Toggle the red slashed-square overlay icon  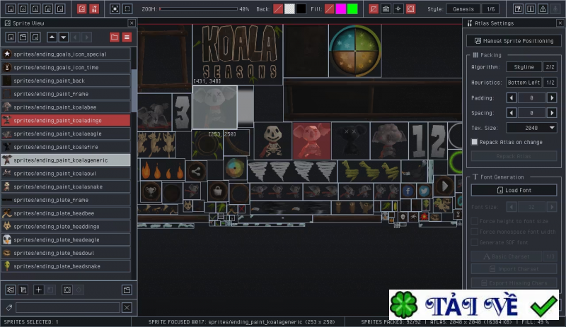click(374, 8)
